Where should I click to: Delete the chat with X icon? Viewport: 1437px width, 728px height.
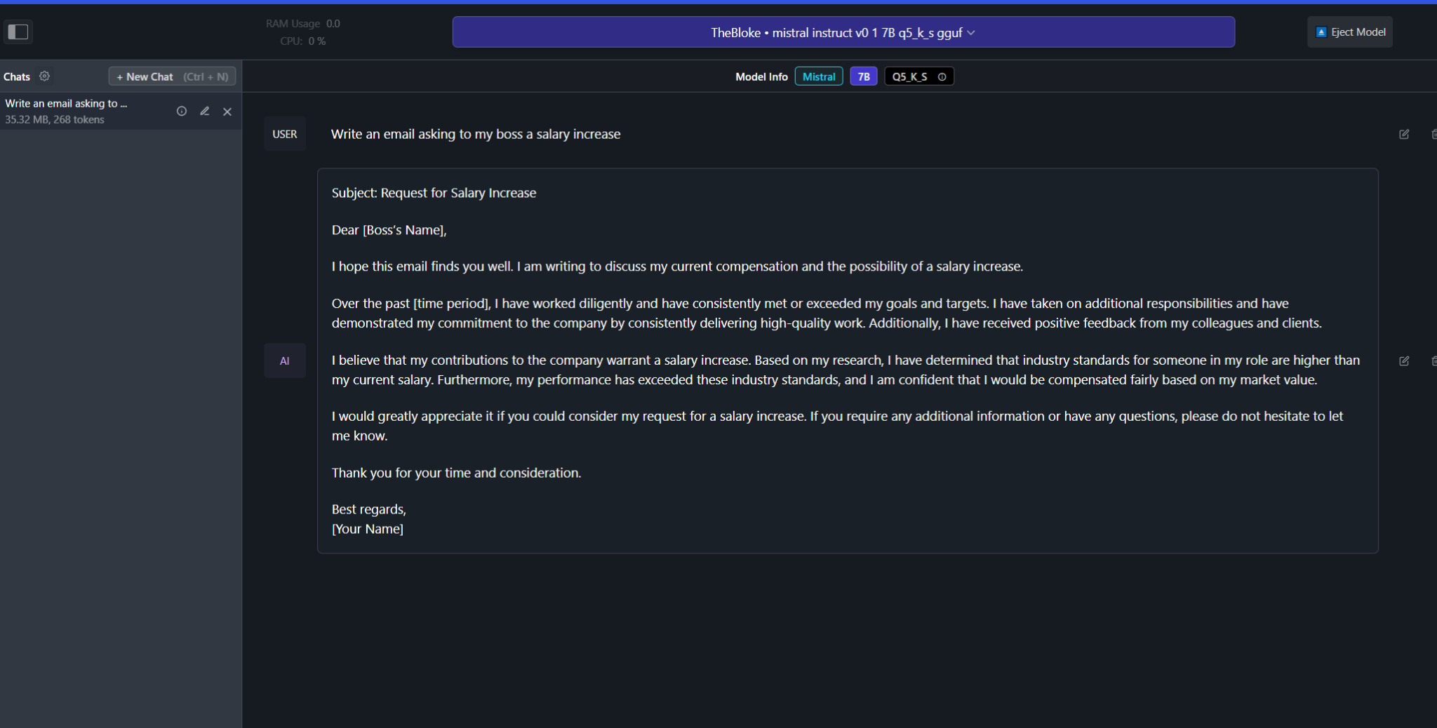click(x=227, y=112)
